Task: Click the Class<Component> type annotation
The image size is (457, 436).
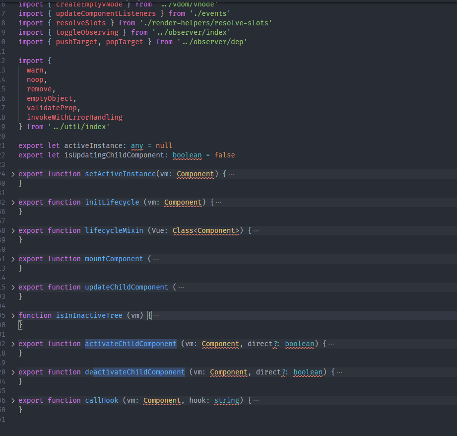Action: [206, 231]
